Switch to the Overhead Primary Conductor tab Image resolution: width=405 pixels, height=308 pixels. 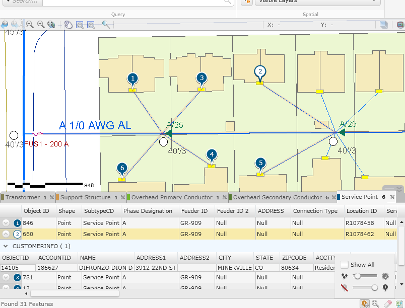[172, 197]
